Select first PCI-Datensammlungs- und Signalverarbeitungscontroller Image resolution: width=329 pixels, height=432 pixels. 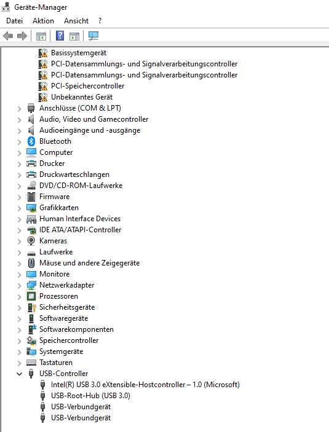(x=145, y=64)
